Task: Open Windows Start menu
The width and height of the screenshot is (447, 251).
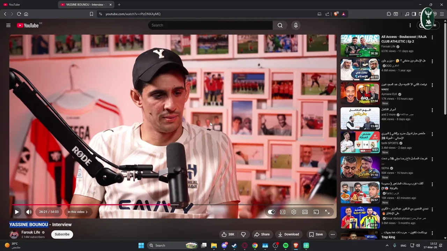Action: [141, 245]
